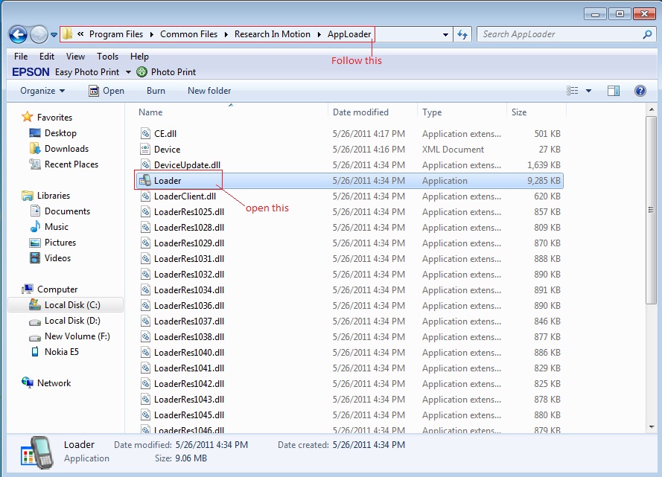Select Local Disk (D:) drive
The width and height of the screenshot is (662, 477).
[x=72, y=321]
